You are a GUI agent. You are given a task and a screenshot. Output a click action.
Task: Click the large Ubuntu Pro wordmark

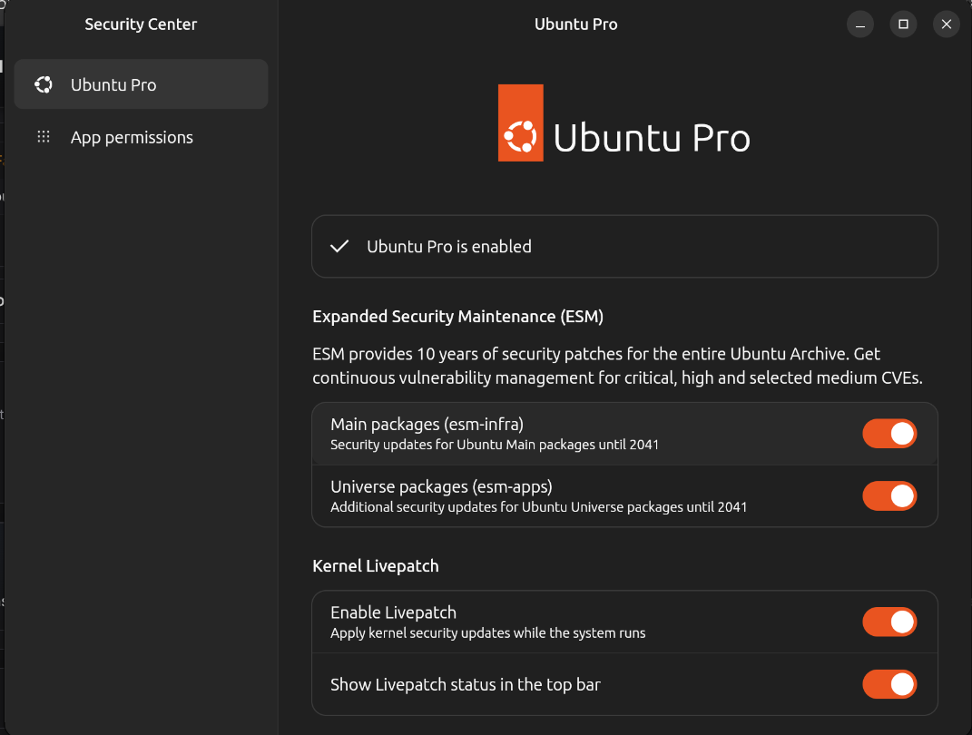(x=652, y=138)
